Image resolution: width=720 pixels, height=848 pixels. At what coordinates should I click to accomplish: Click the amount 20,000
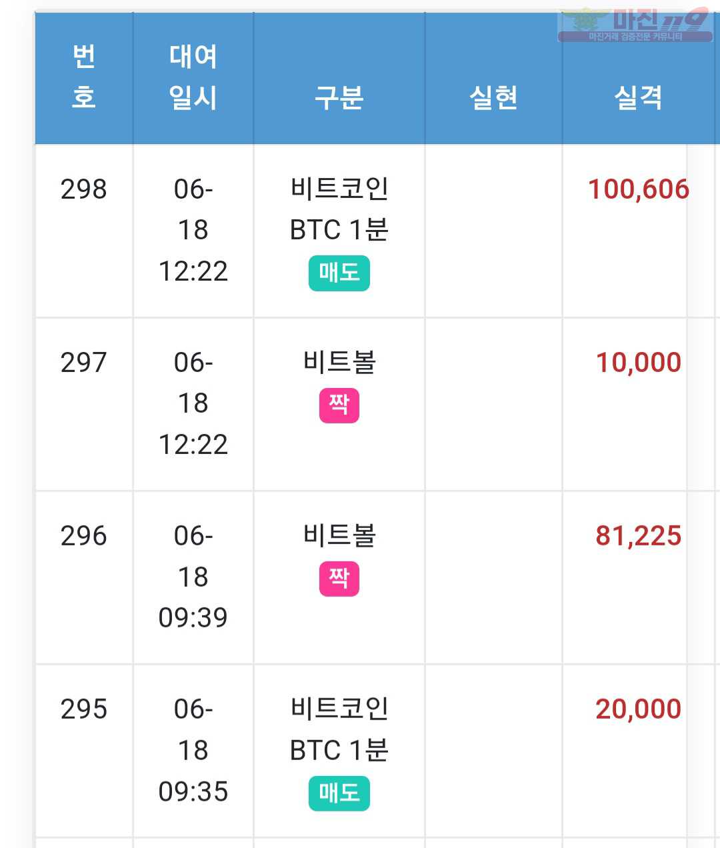638,709
